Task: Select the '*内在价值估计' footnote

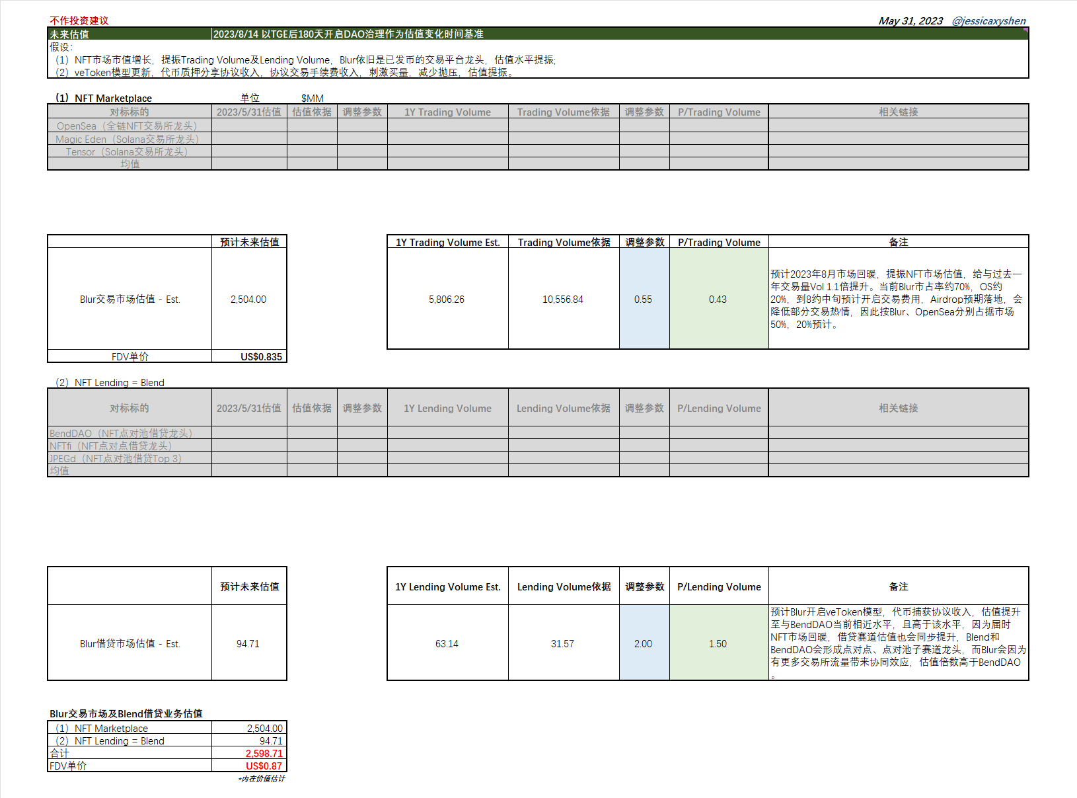Action: click(x=262, y=779)
